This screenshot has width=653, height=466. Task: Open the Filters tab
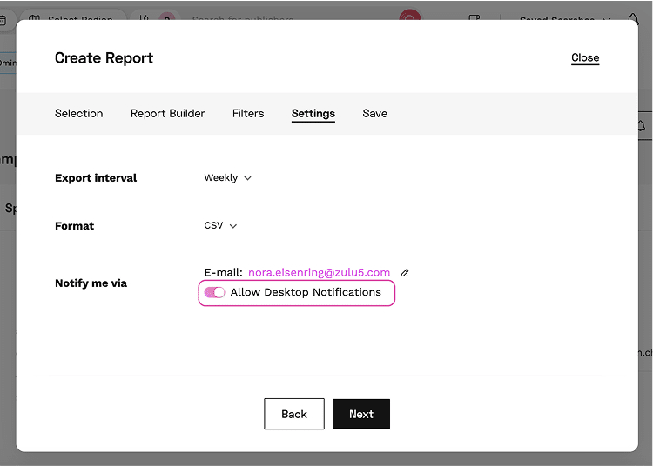tap(248, 114)
